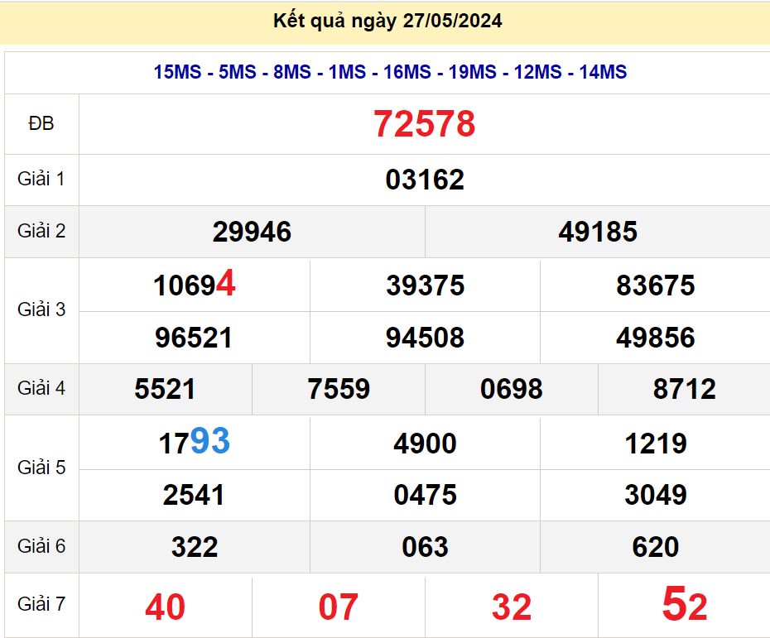Click the Giải 4 row label
The width and height of the screenshot is (770, 638).
click(41, 388)
